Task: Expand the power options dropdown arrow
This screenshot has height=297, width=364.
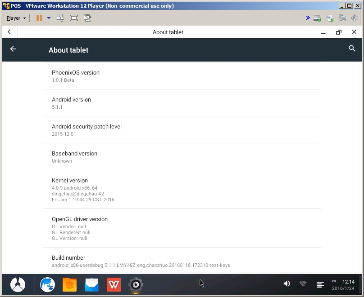Action: pos(49,18)
